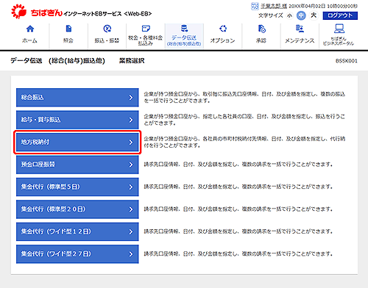Click the 総合振込 description mentioning 取引毎に振込先口座情報
Screen dimensions: 368x288
point(244,97)
